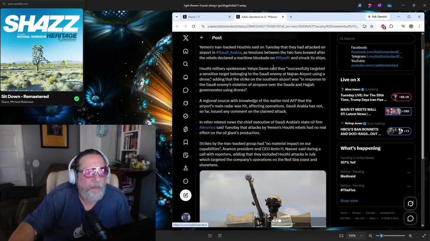Expand the footer More menu
430x241 pixels.
click(x=374, y=218)
